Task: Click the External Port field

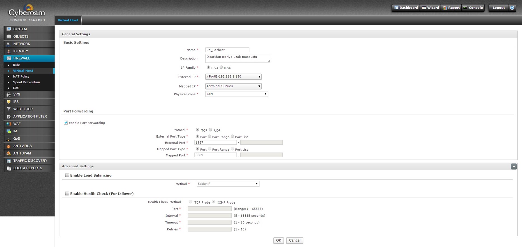Action: click(x=215, y=142)
